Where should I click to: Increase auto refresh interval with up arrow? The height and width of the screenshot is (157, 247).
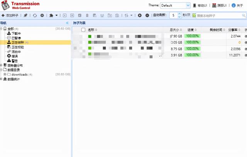[179, 14]
